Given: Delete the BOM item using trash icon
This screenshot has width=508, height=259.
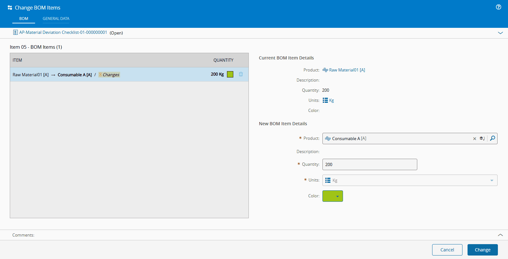Looking at the screenshot, I should [x=241, y=74].
